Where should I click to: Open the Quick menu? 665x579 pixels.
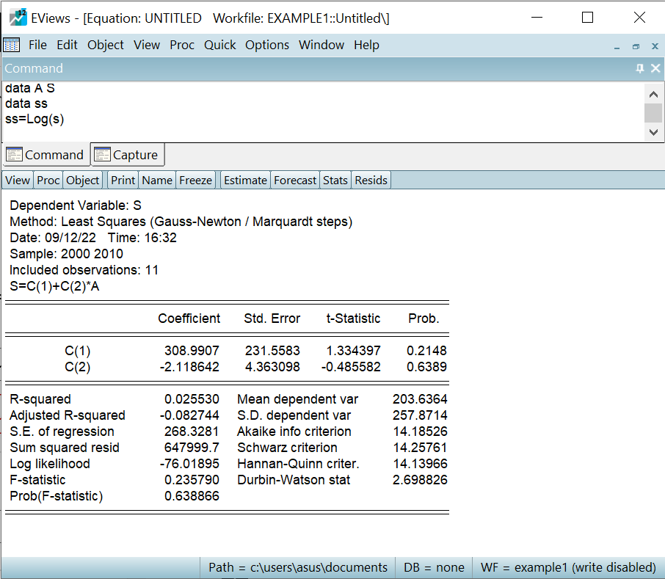tap(219, 45)
